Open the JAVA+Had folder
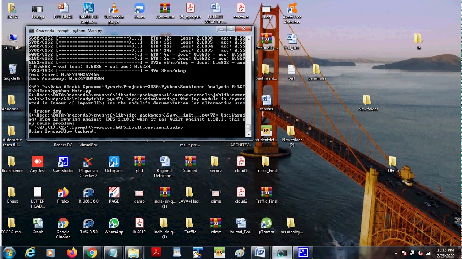462x259 pixels. (x=190, y=195)
